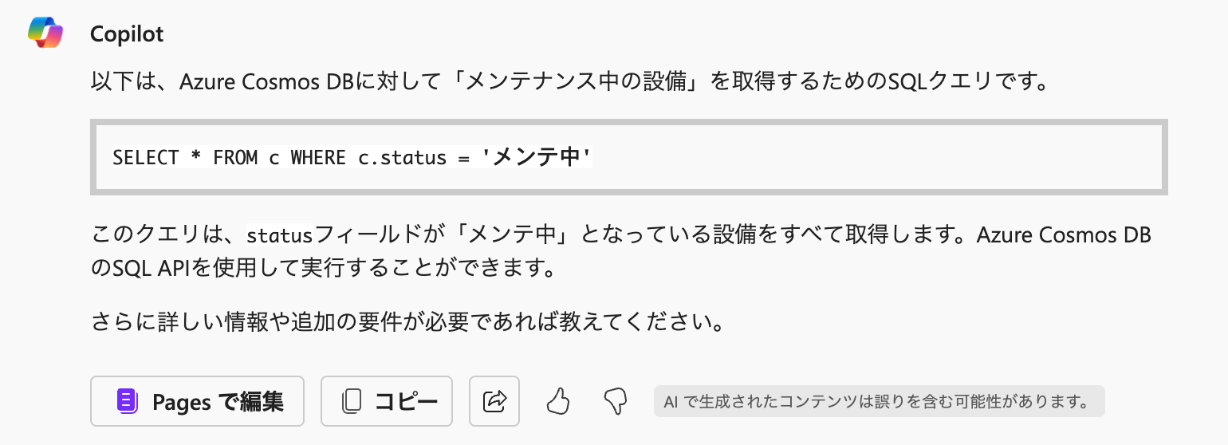Click the copy icon beside コピー

352,401
